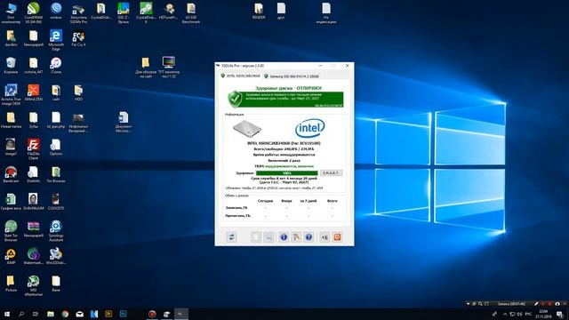The image size is (569, 320).
Task: Open Start Tor Browser shortcut
Action: [11, 231]
